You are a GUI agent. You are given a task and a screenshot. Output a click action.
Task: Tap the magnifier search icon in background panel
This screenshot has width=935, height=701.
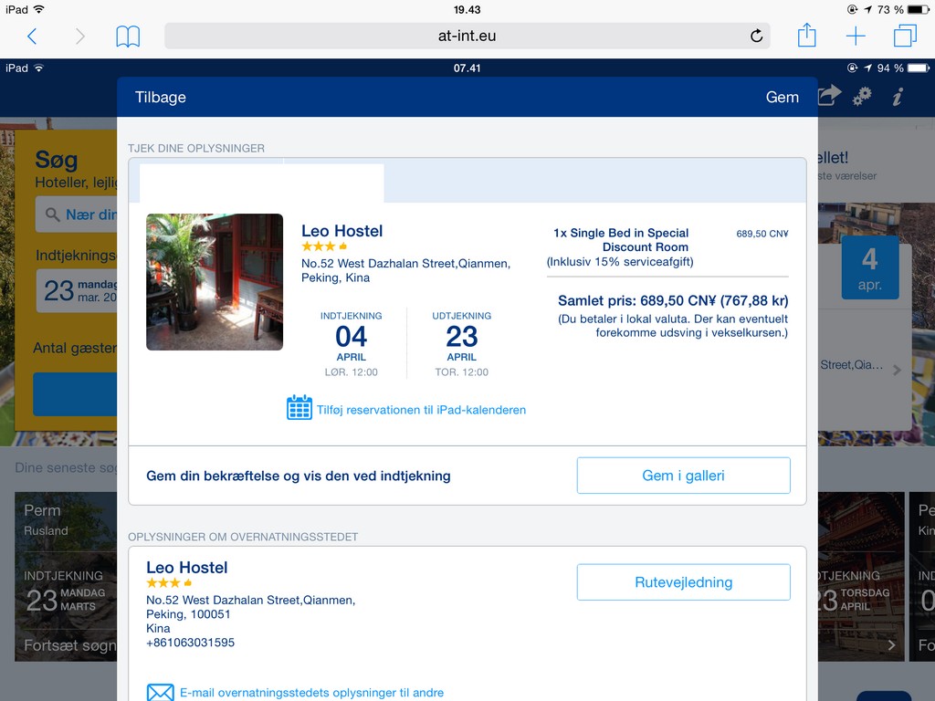pos(52,214)
